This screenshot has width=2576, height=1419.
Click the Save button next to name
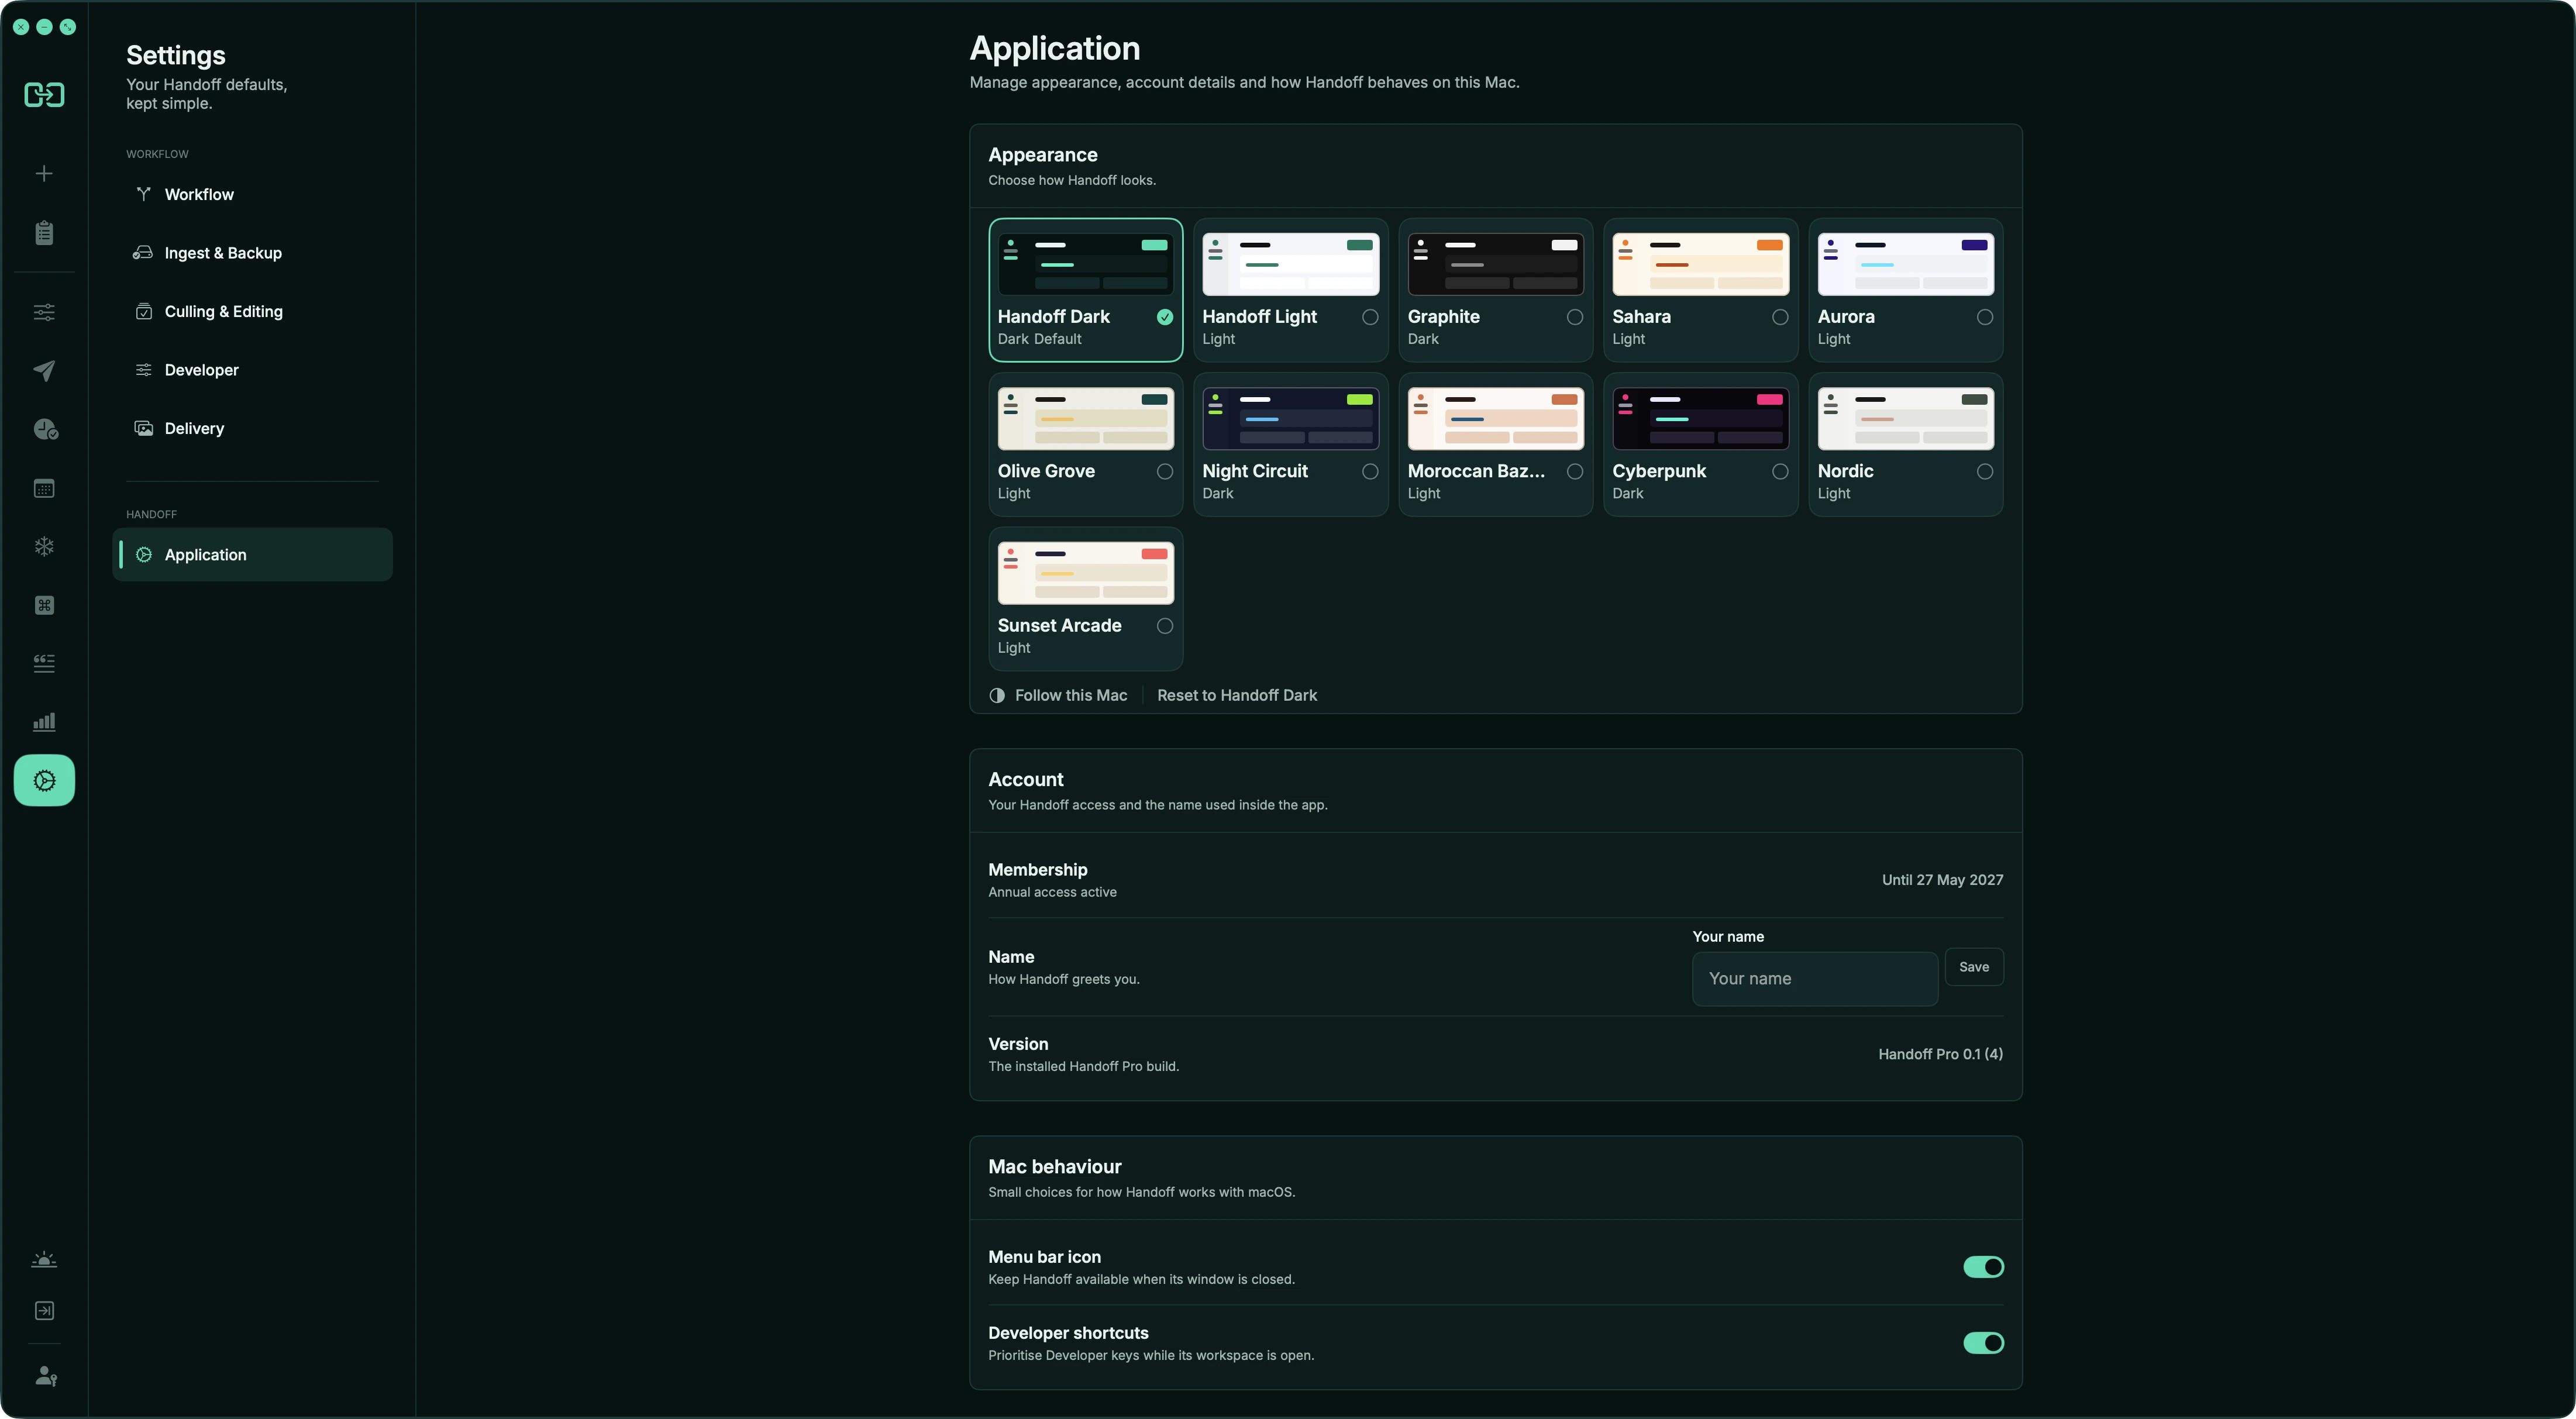[1973, 967]
